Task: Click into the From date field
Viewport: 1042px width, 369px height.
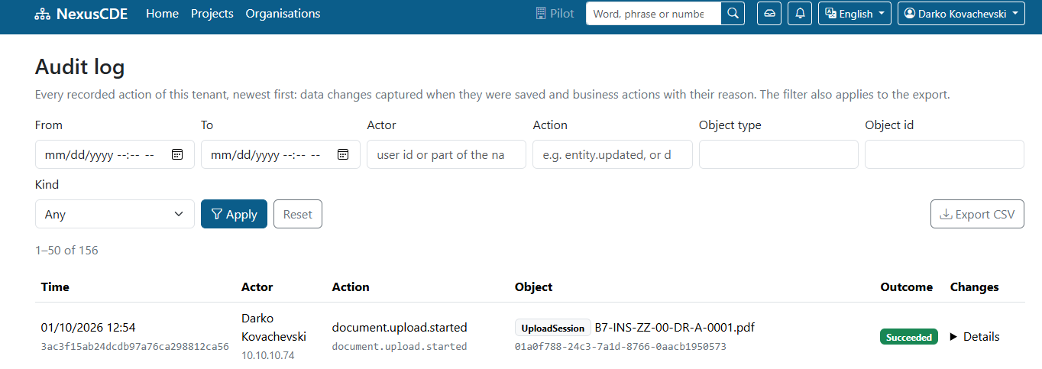Action: (115, 154)
